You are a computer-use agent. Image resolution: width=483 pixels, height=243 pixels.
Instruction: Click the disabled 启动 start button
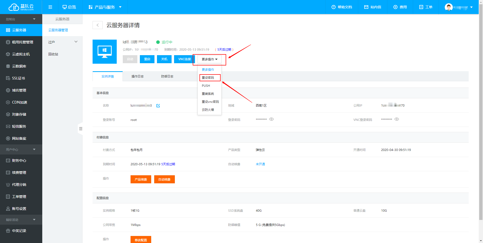[130, 59]
